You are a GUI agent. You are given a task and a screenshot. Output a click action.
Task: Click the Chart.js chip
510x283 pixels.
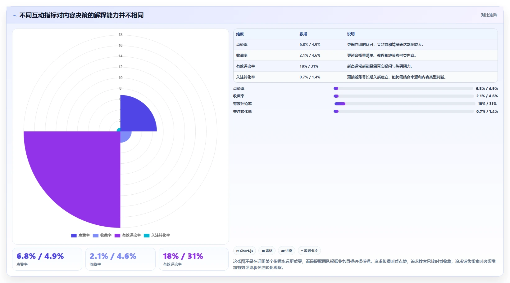coord(244,251)
